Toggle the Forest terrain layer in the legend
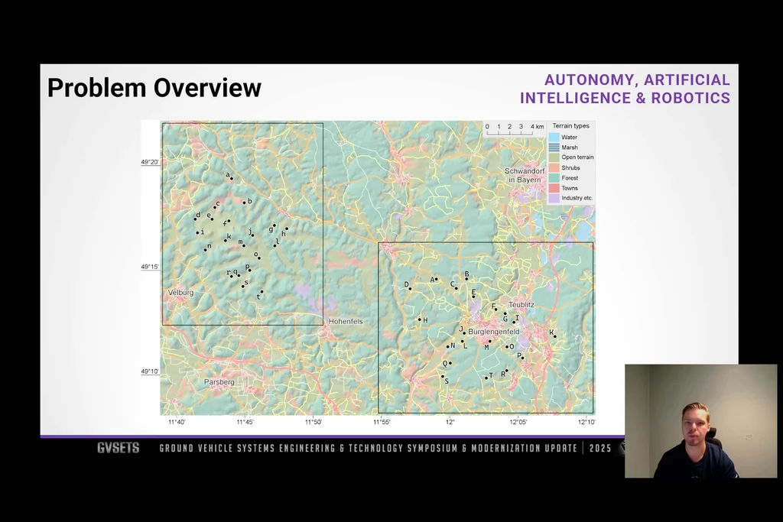Image resolution: width=783 pixels, height=522 pixels. [x=554, y=177]
